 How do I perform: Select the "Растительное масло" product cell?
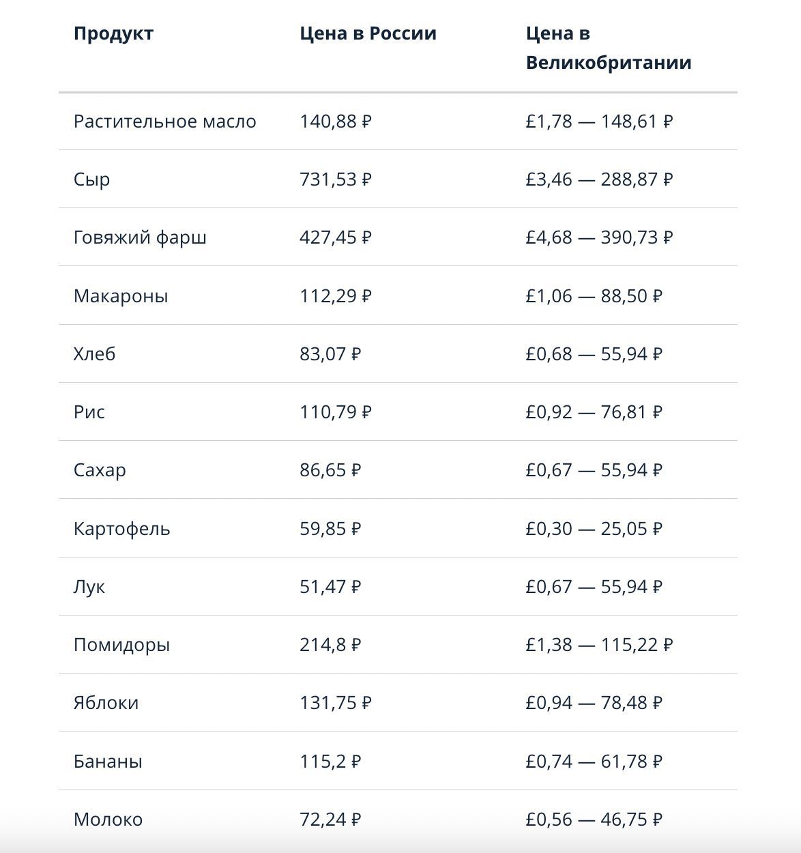point(164,121)
